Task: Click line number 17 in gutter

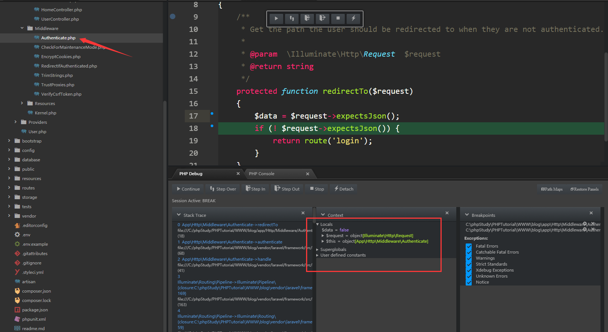Action: pos(193,116)
